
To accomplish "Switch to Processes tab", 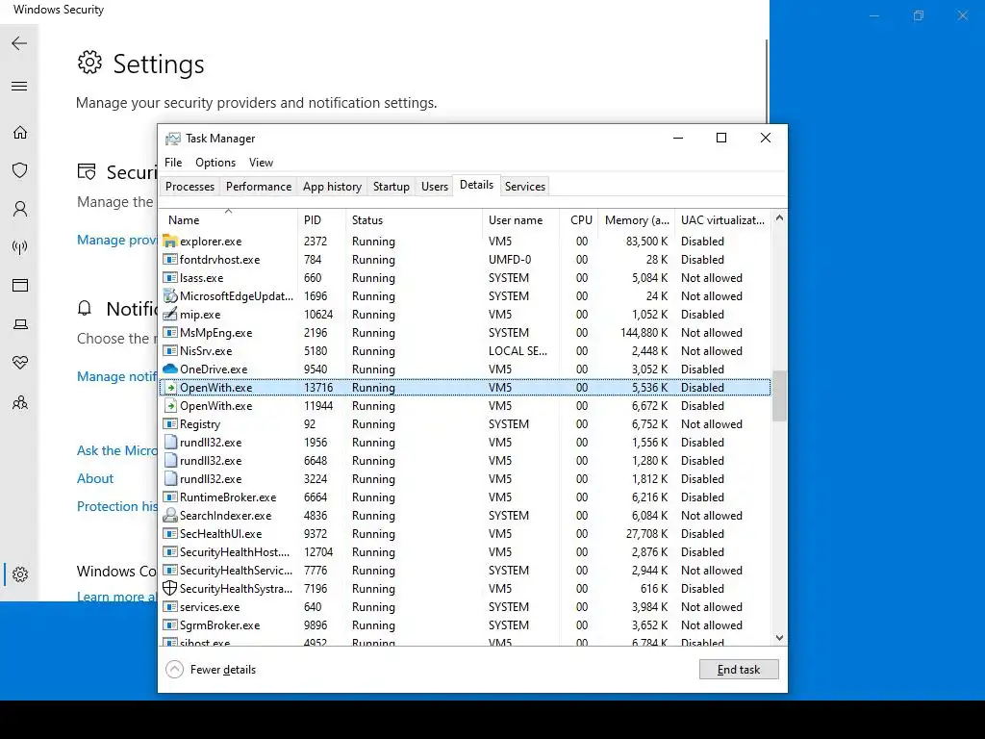I will click(x=189, y=187).
